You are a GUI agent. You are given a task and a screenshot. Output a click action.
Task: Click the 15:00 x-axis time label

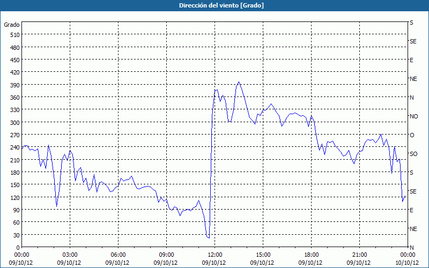(x=263, y=255)
